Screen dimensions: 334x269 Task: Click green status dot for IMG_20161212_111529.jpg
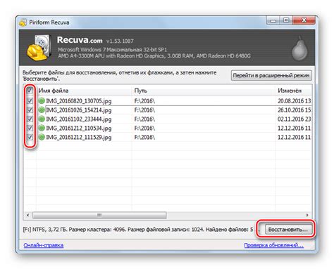42,137
